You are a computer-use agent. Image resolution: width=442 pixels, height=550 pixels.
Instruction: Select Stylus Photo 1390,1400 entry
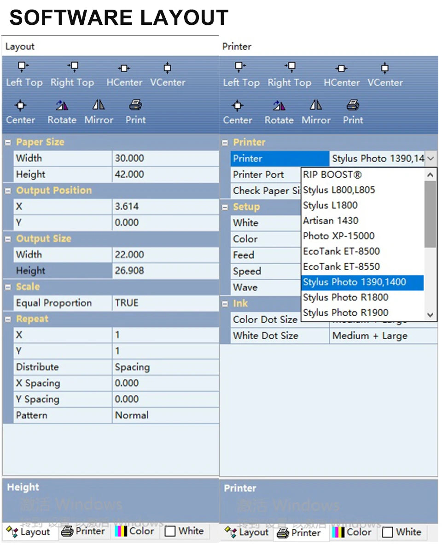click(362, 283)
